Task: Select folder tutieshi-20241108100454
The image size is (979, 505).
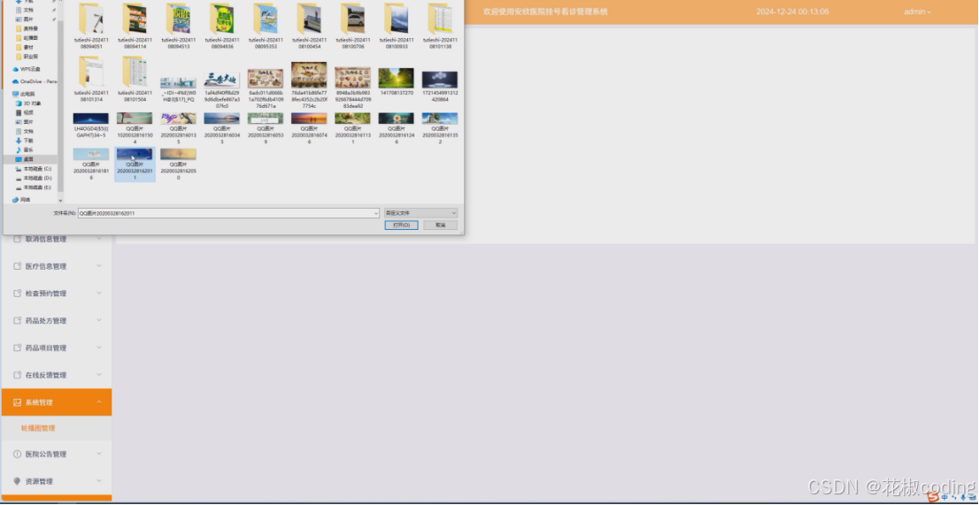Action: [x=309, y=25]
